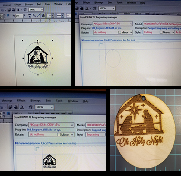Viewport: 181px width, 176px height.
Task: Toggle the Nearest checkbox in the Cutting dialog
Action: pos(161,32)
